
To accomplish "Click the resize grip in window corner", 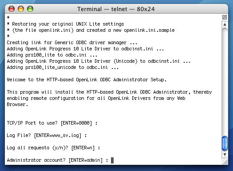I will coord(225,162).
